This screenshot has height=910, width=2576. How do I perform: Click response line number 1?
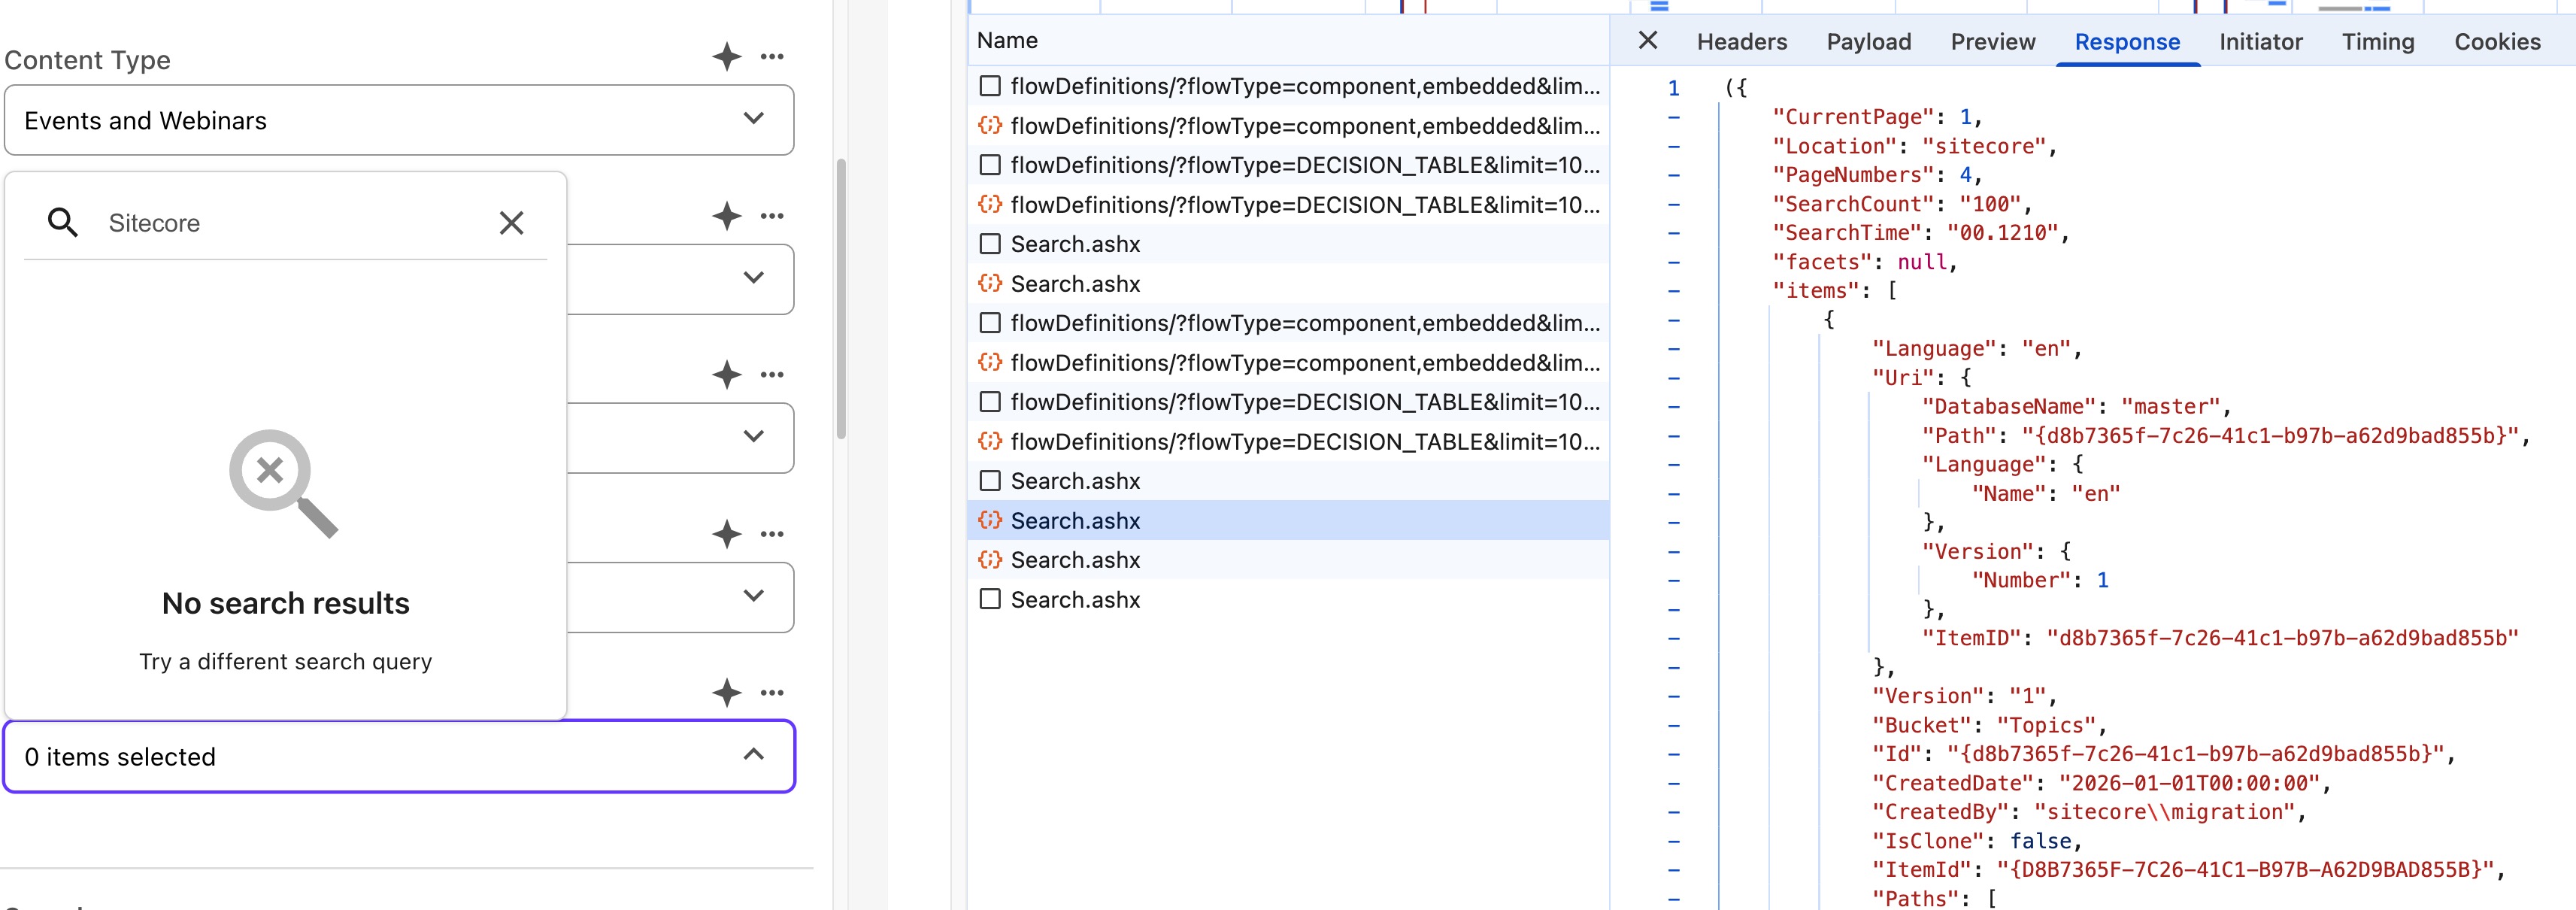click(x=1673, y=88)
